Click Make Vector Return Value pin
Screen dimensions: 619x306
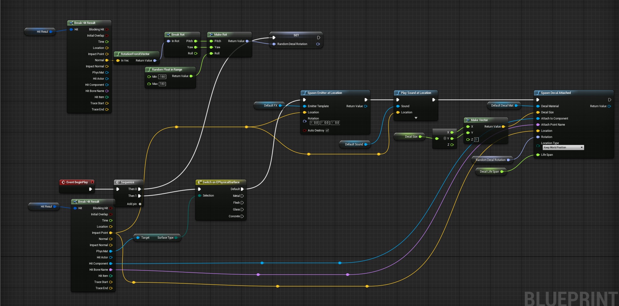503,127
